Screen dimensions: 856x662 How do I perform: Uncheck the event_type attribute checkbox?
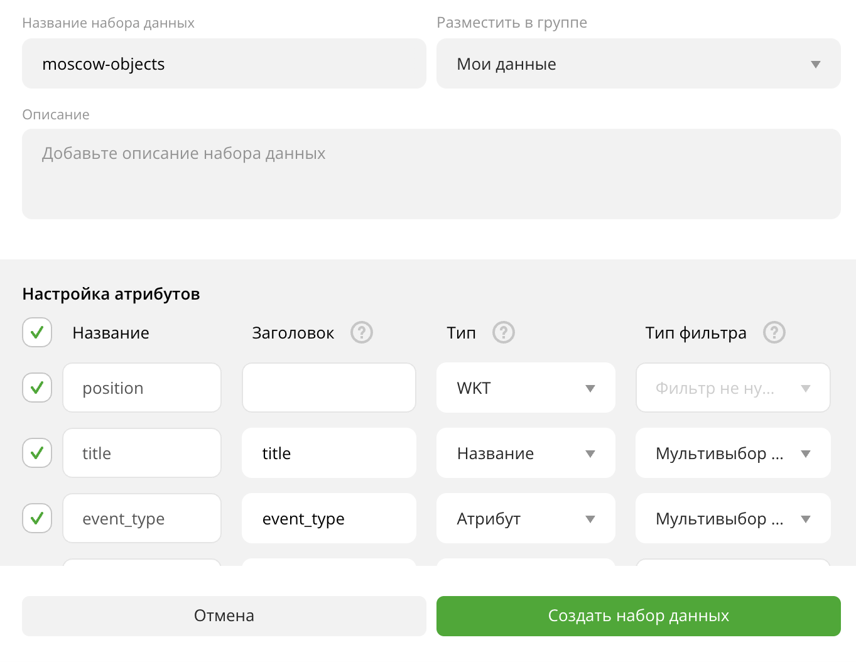[x=37, y=518]
